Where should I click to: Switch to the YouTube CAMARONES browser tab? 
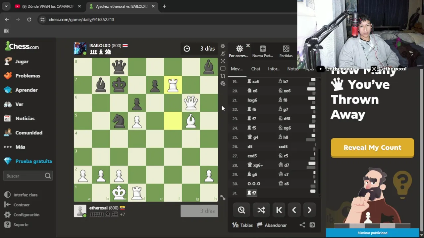tap(48, 6)
